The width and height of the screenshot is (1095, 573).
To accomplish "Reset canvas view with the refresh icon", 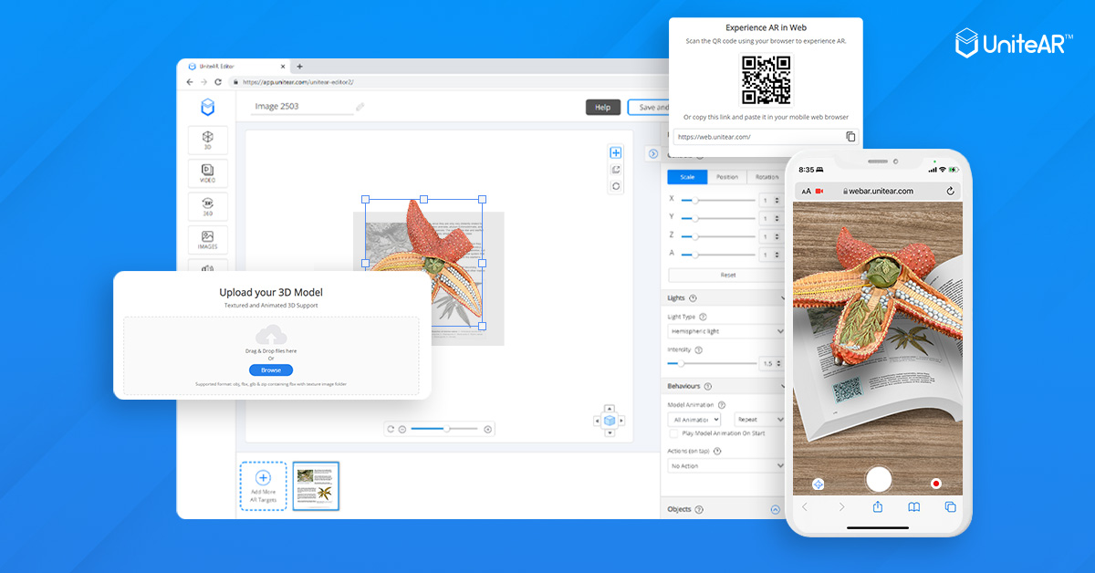I will [391, 429].
